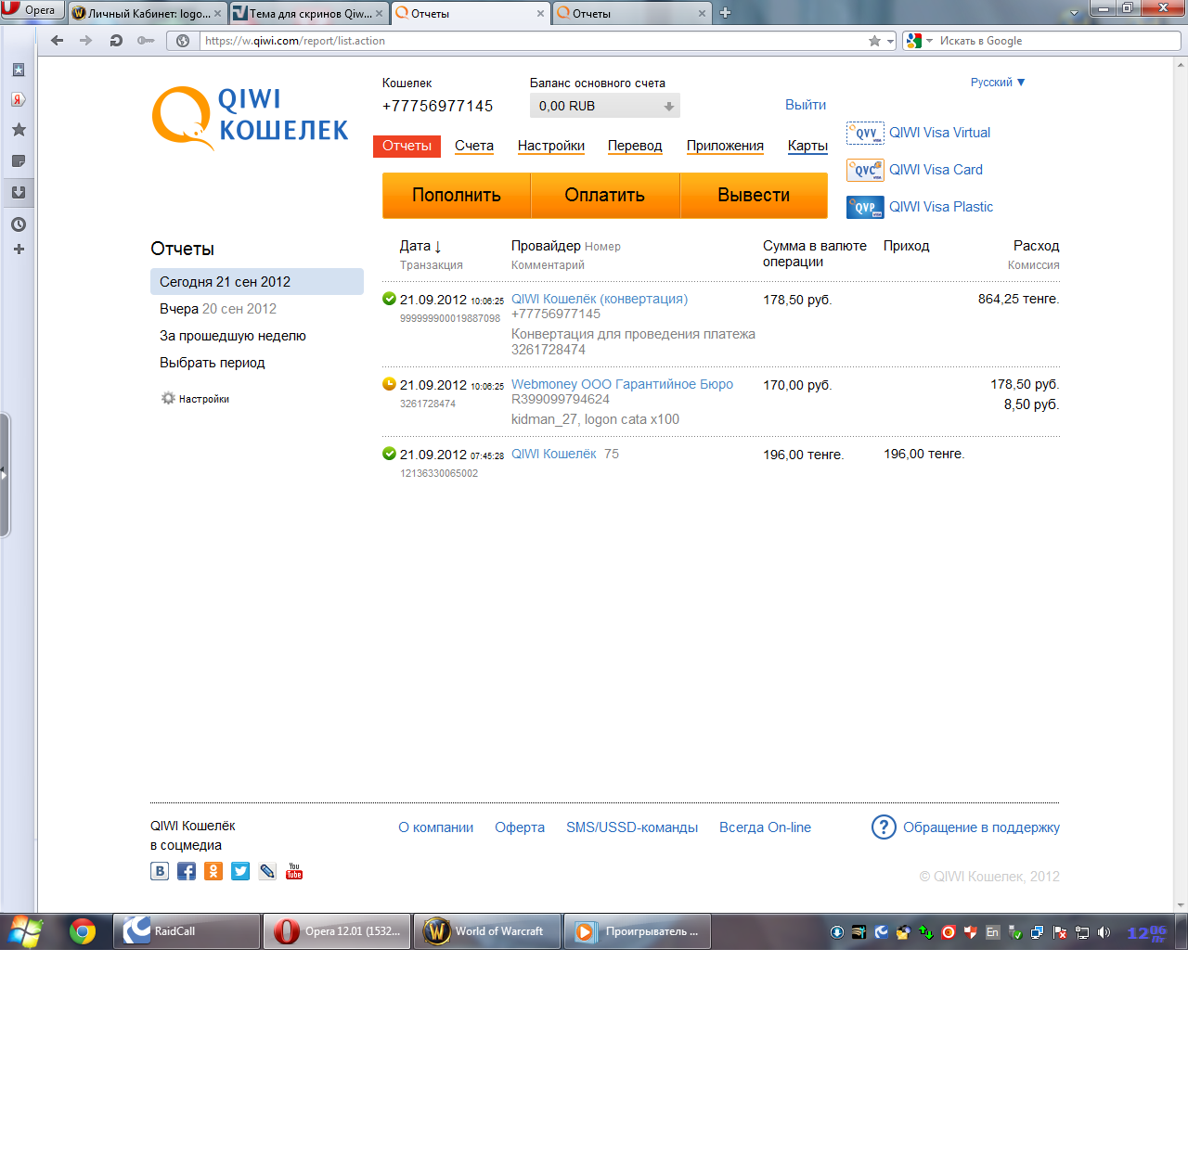Open the Карты menu tab

pos(807,146)
